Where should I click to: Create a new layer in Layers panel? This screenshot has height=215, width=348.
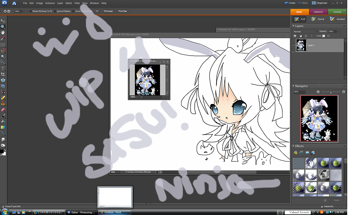point(295,36)
